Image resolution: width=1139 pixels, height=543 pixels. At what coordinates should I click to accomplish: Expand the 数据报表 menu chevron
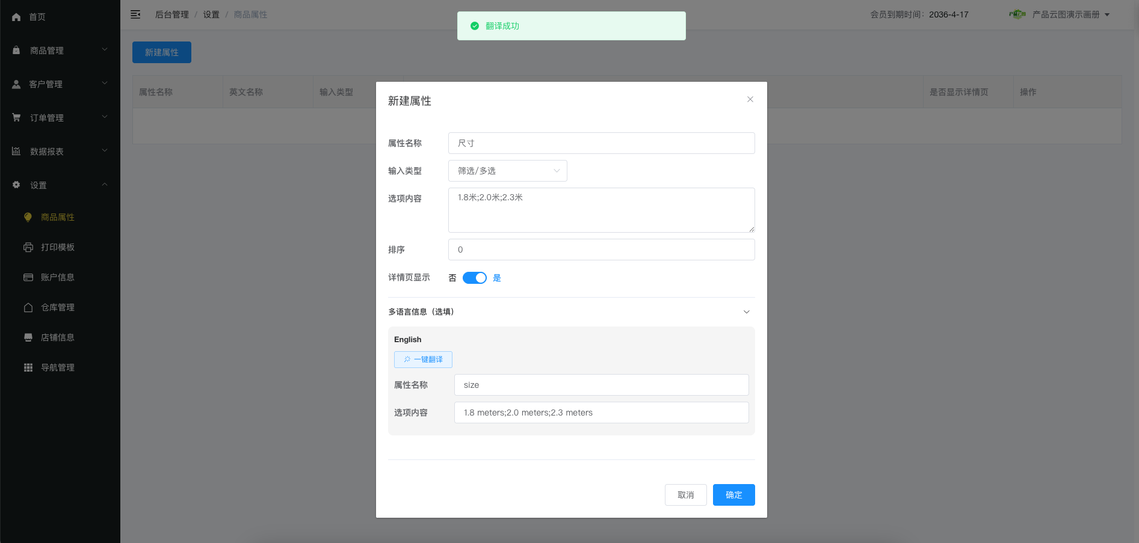coord(105,151)
